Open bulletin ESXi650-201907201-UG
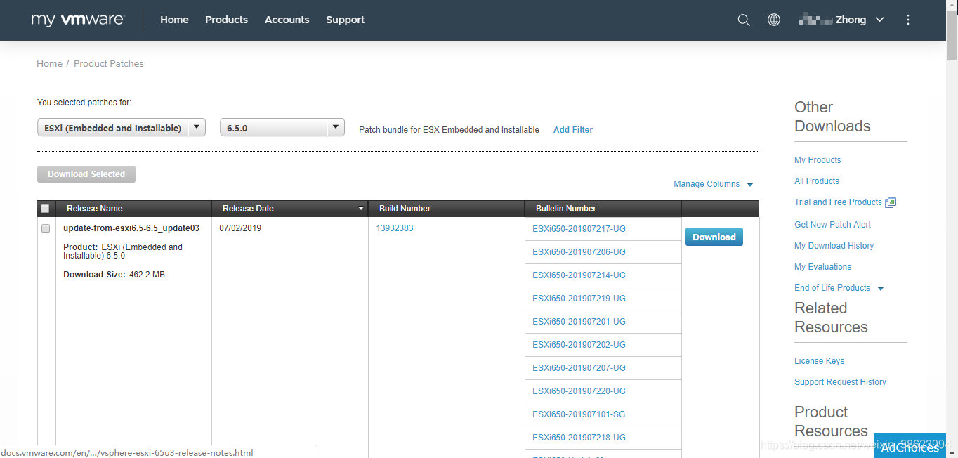The image size is (958, 458). coord(579,321)
